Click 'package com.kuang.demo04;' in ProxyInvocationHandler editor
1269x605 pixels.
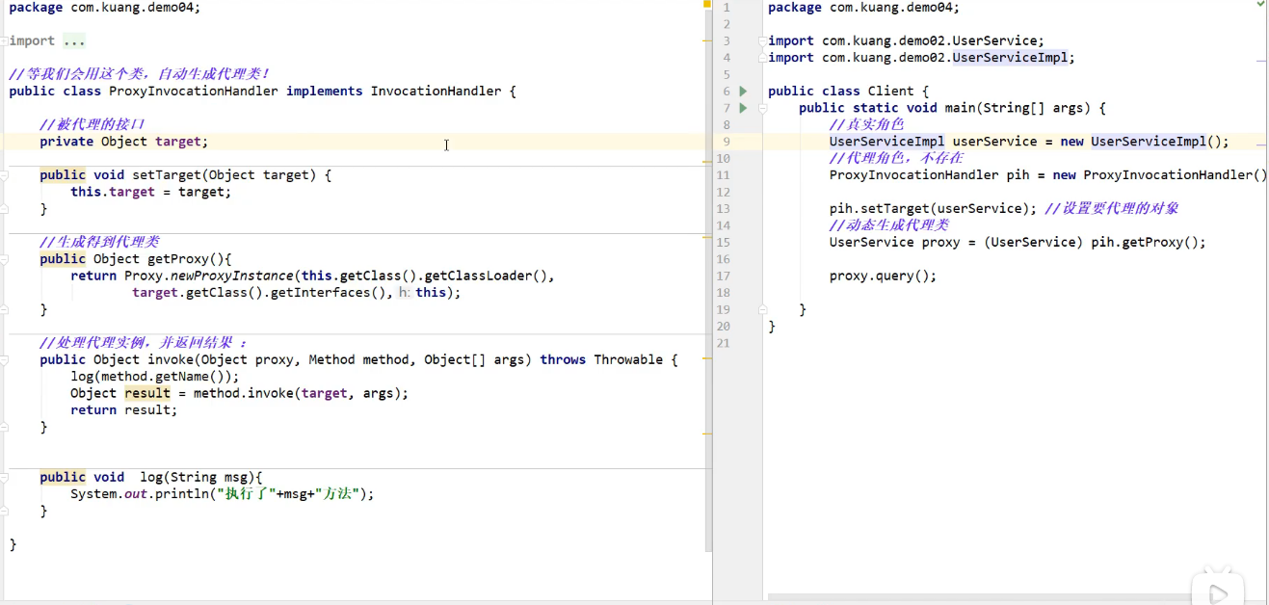[105, 8]
